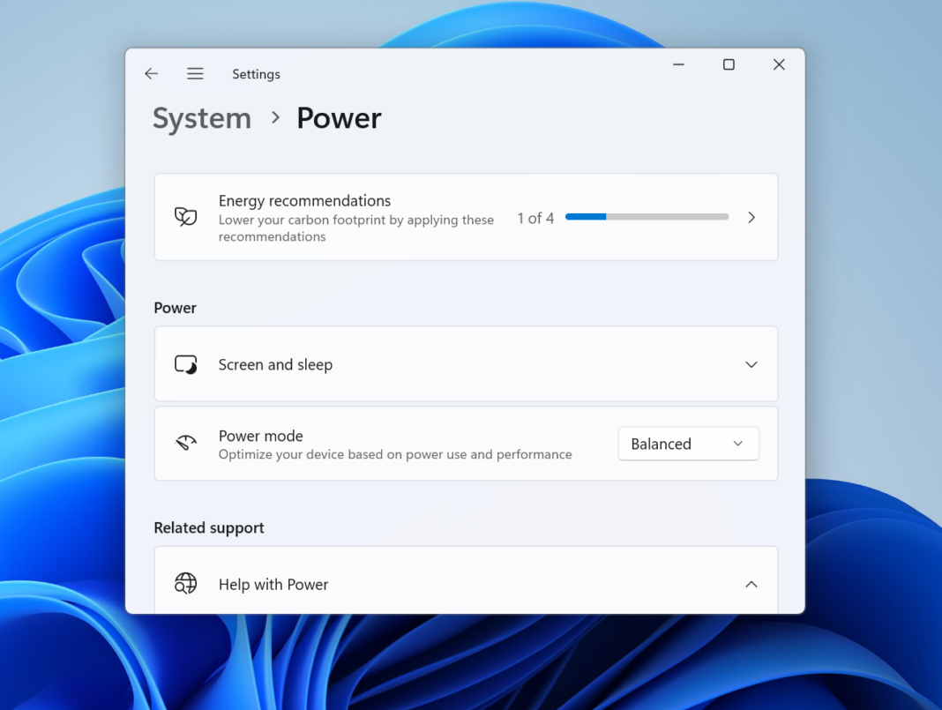Click the Power mode gauge icon
This screenshot has height=710, width=942.
click(x=186, y=444)
